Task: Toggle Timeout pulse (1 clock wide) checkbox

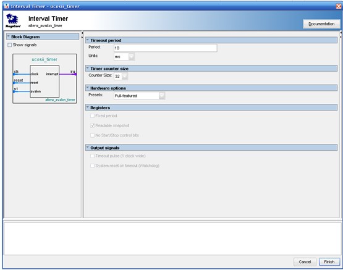Action: point(92,156)
